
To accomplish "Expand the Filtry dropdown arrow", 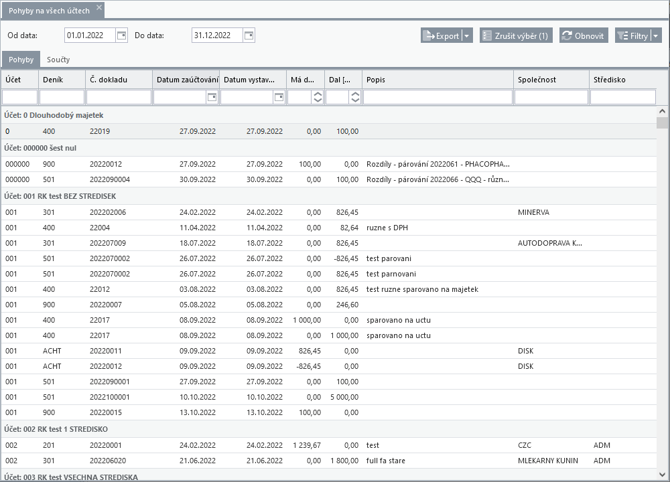I will (656, 36).
